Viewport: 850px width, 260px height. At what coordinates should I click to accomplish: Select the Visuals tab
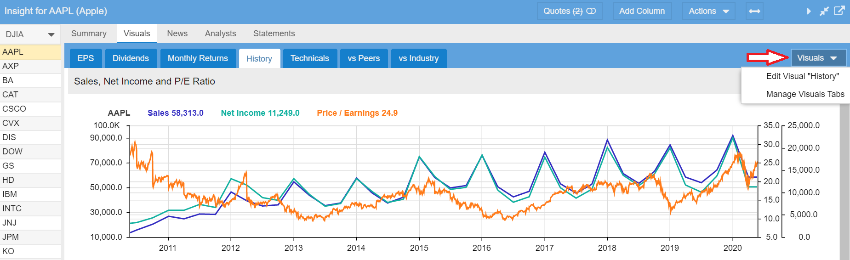click(137, 34)
